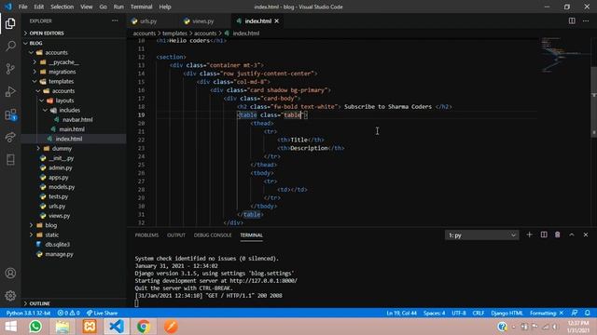Open models.py in the explorer

(x=62, y=187)
